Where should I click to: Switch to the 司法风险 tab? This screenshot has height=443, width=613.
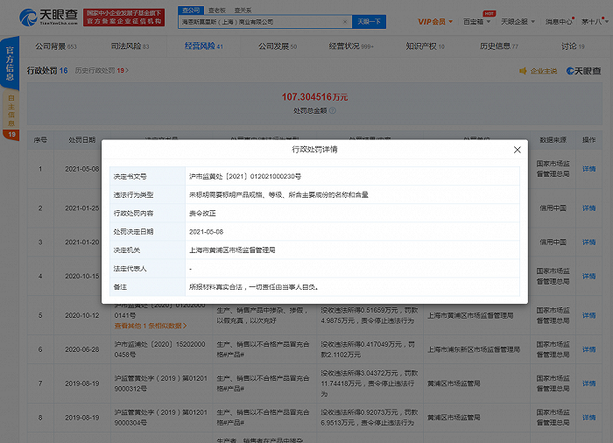coord(130,46)
